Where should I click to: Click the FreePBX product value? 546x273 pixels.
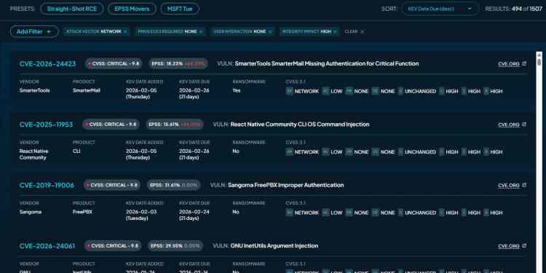point(82,212)
